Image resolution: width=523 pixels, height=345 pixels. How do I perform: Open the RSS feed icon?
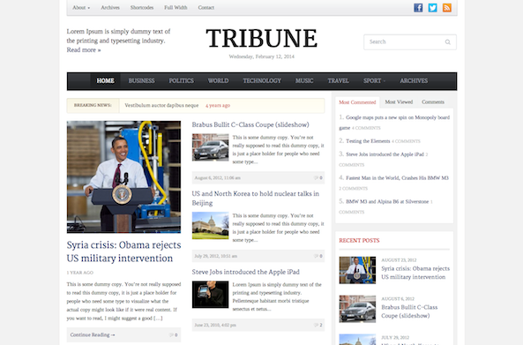(x=447, y=8)
